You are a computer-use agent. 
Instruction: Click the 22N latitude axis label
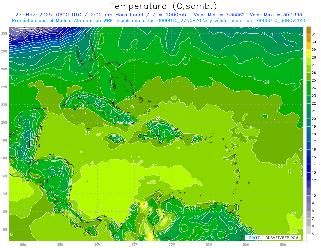[5, 105]
